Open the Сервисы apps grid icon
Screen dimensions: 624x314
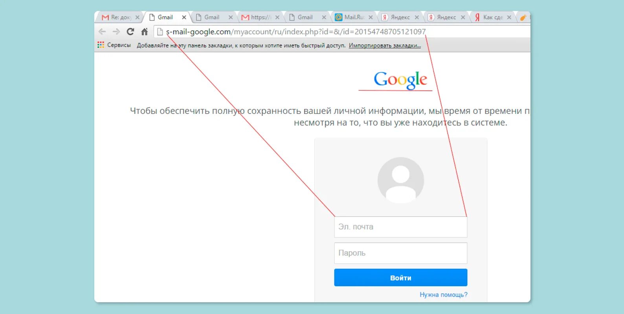coord(101,45)
